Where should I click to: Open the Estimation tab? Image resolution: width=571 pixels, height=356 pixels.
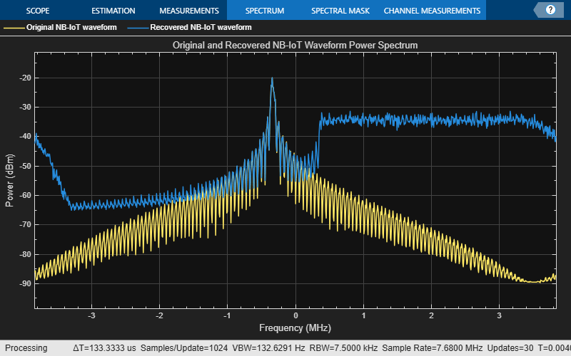pyautogui.click(x=113, y=11)
